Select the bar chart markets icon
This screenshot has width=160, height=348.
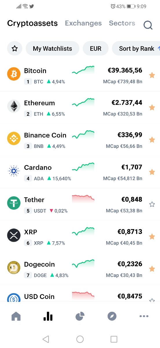(48, 316)
